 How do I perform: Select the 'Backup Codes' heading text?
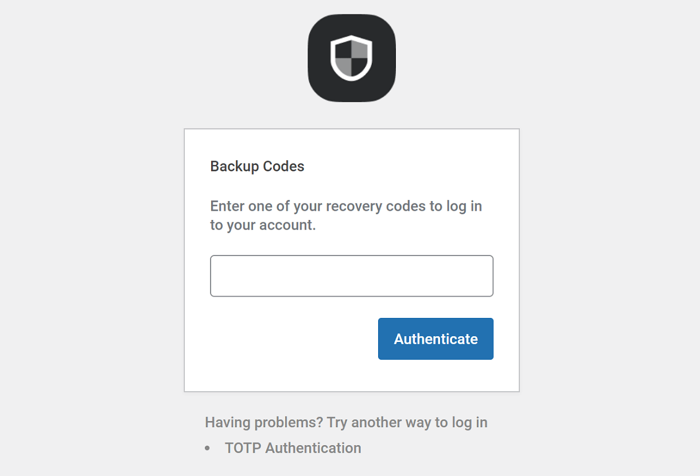coord(257,167)
